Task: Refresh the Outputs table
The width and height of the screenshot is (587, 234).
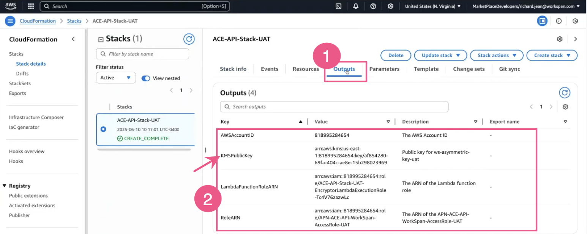Action: (x=565, y=93)
